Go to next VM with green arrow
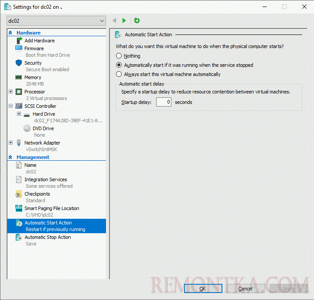The height and width of the screenshot is (300, 314). 124,21
